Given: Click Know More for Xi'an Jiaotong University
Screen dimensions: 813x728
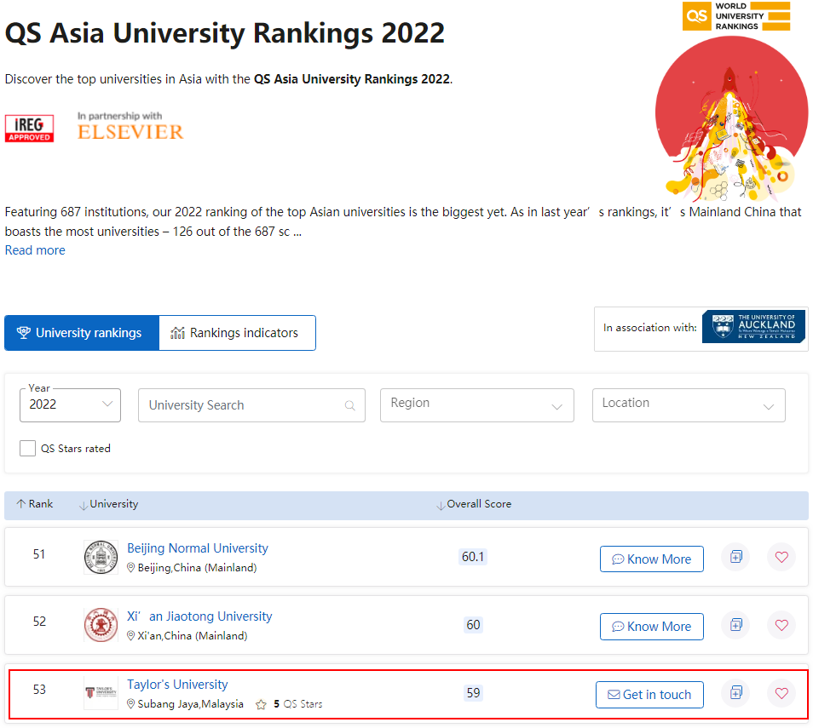Looking at the screenshot, I should (x=652, y=627).
